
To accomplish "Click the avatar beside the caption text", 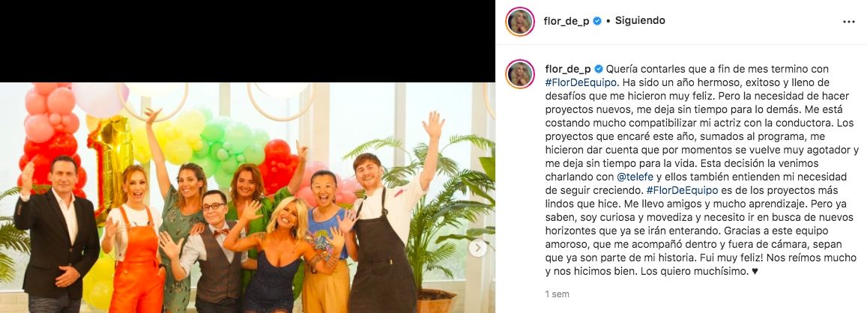I will (520, 74).
